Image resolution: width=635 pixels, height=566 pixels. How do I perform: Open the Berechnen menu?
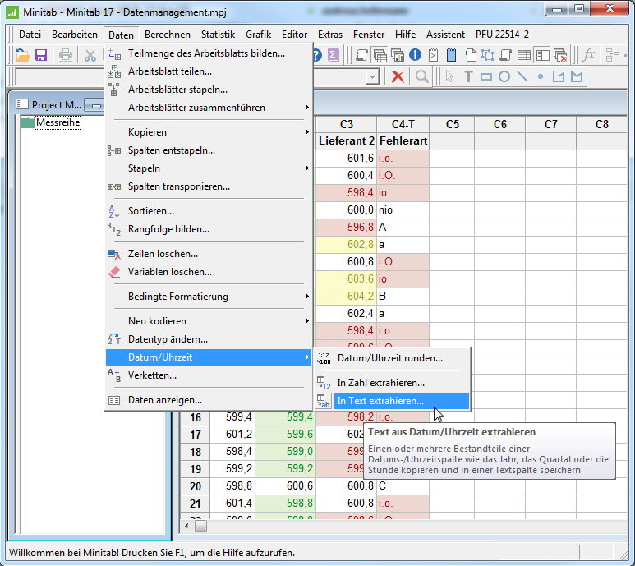168,35
